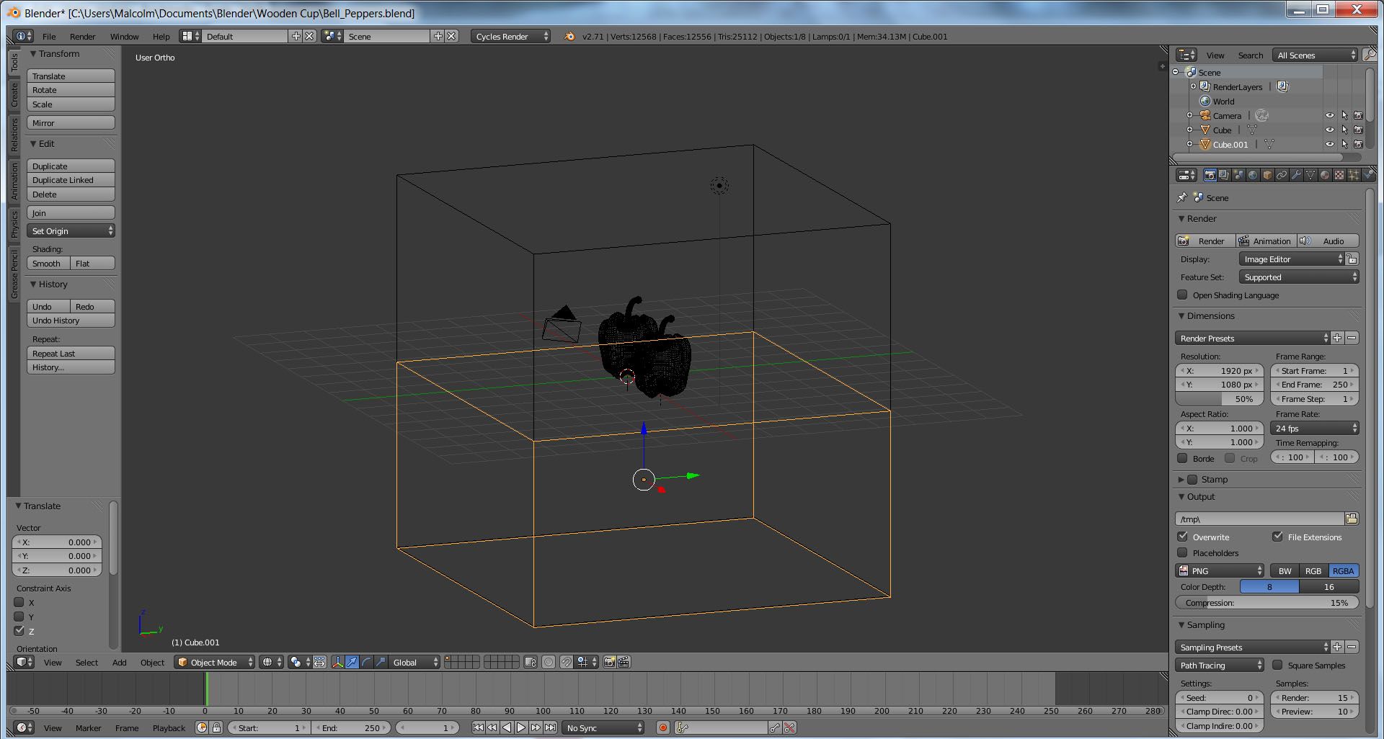Add a new screen layout with plus
This screenshot has width=1384, height=739.
click(296, 36)
